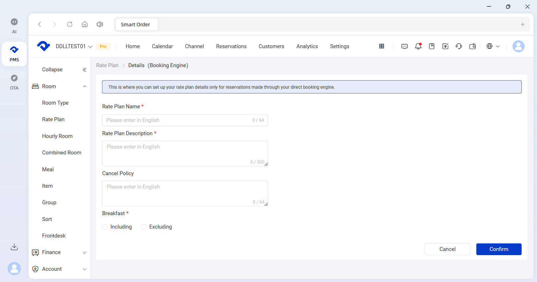
Task: Click the Confirm button
Action: coord(499,249)
